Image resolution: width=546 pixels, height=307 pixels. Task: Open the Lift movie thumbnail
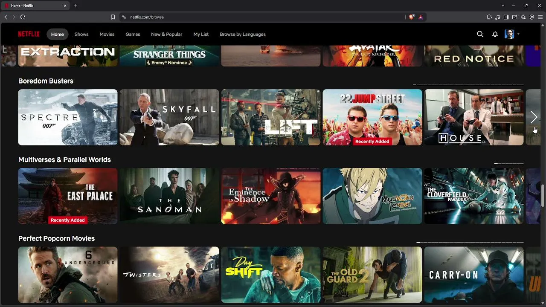coord(271,117)
